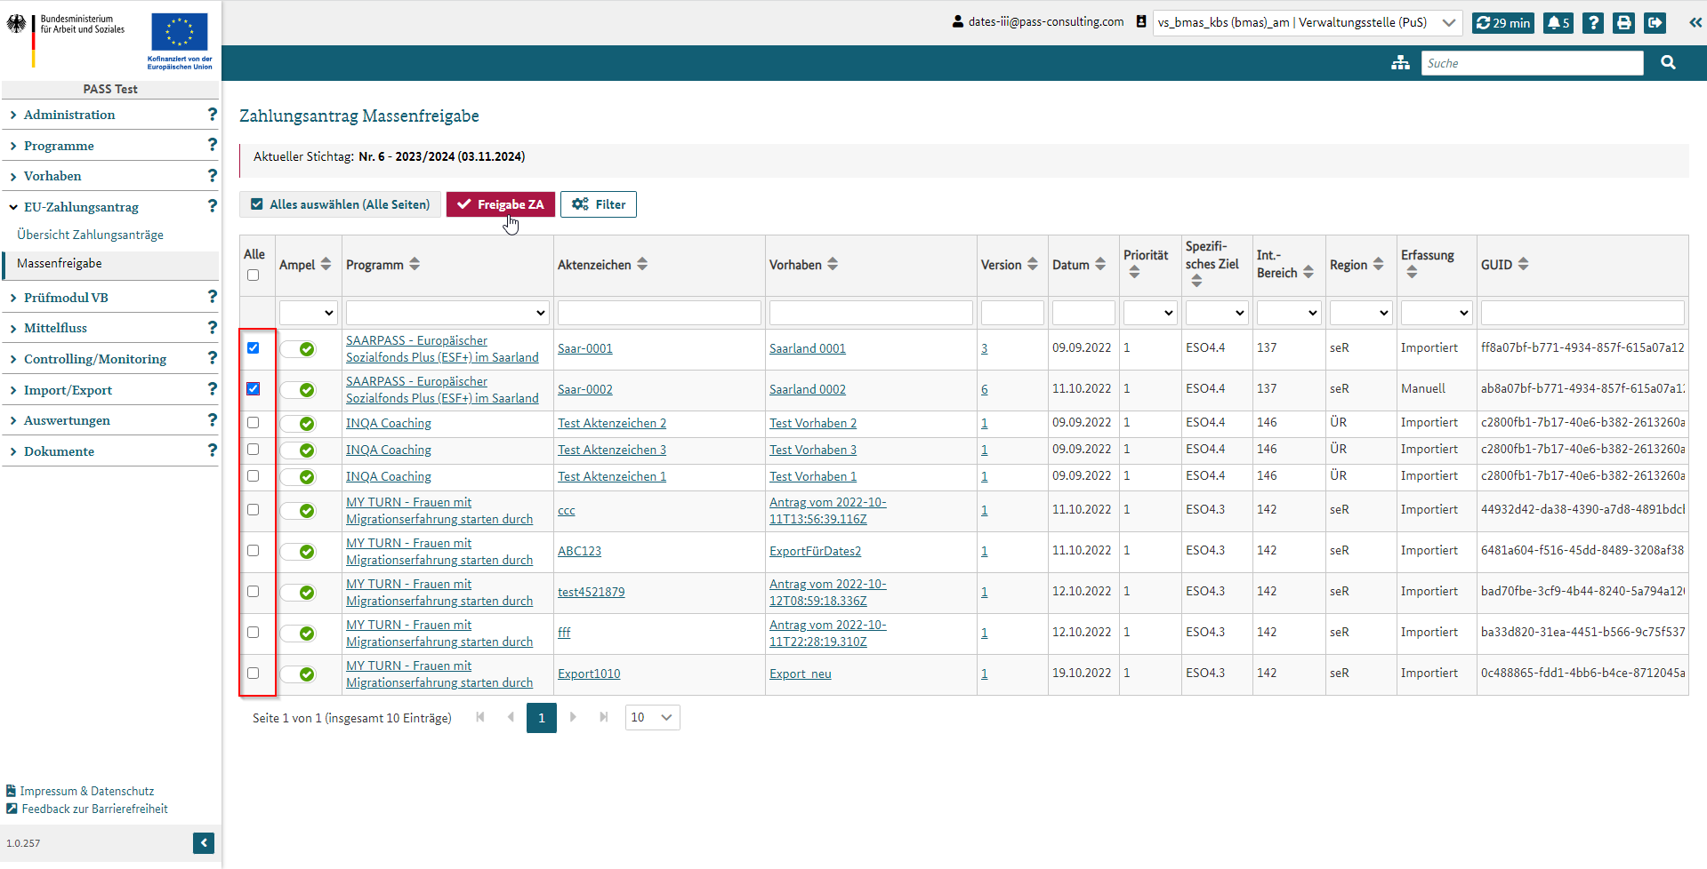Expand the Programme menu
Screen dimensions: 1707x869
click(59, 146)
